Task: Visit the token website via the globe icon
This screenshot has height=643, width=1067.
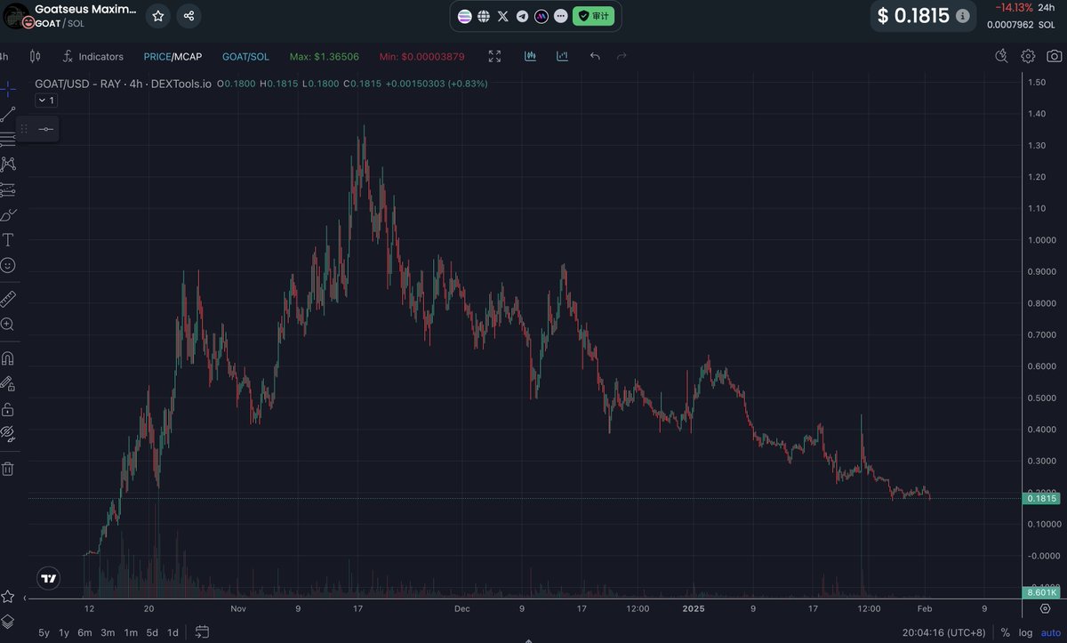Action: point(484,16)
